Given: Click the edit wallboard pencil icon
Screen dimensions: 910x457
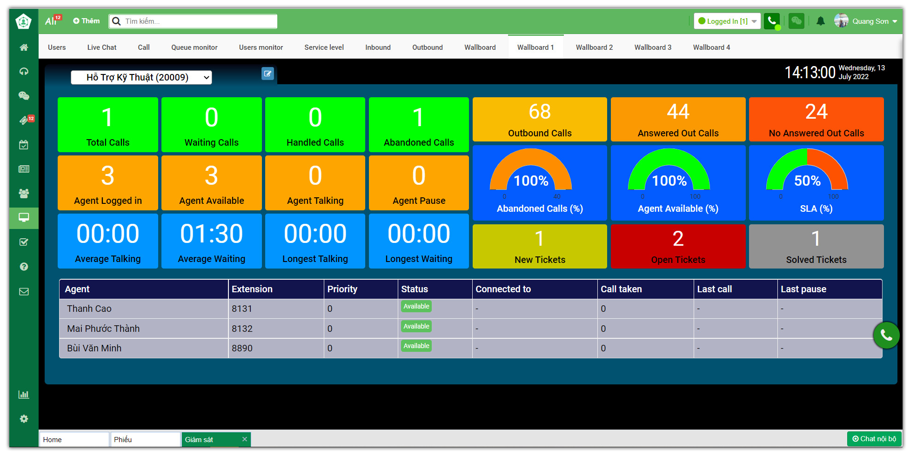Looking at the screenshot, I should (x=268, y=74).
